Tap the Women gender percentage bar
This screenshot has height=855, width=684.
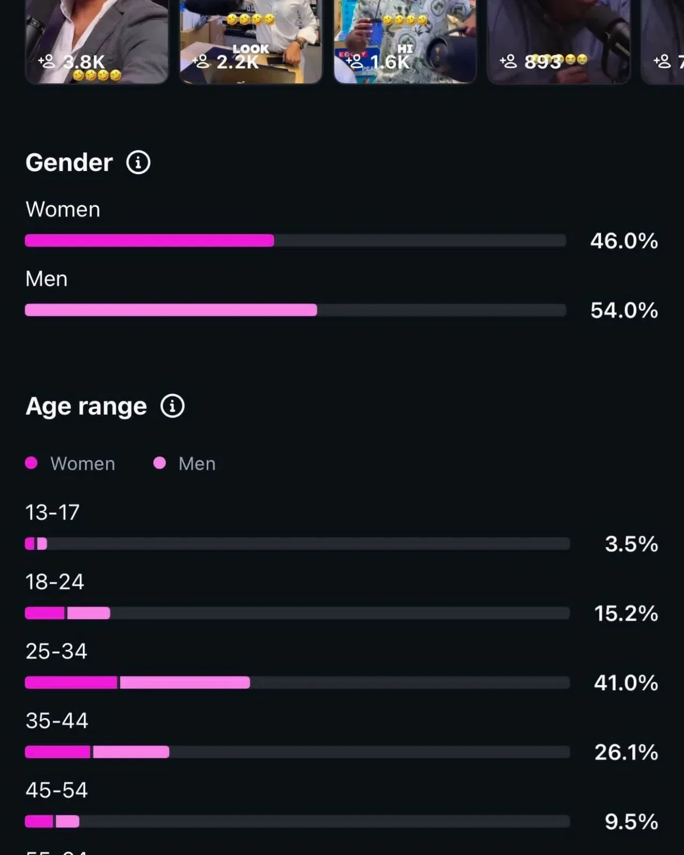coord(296,240)
